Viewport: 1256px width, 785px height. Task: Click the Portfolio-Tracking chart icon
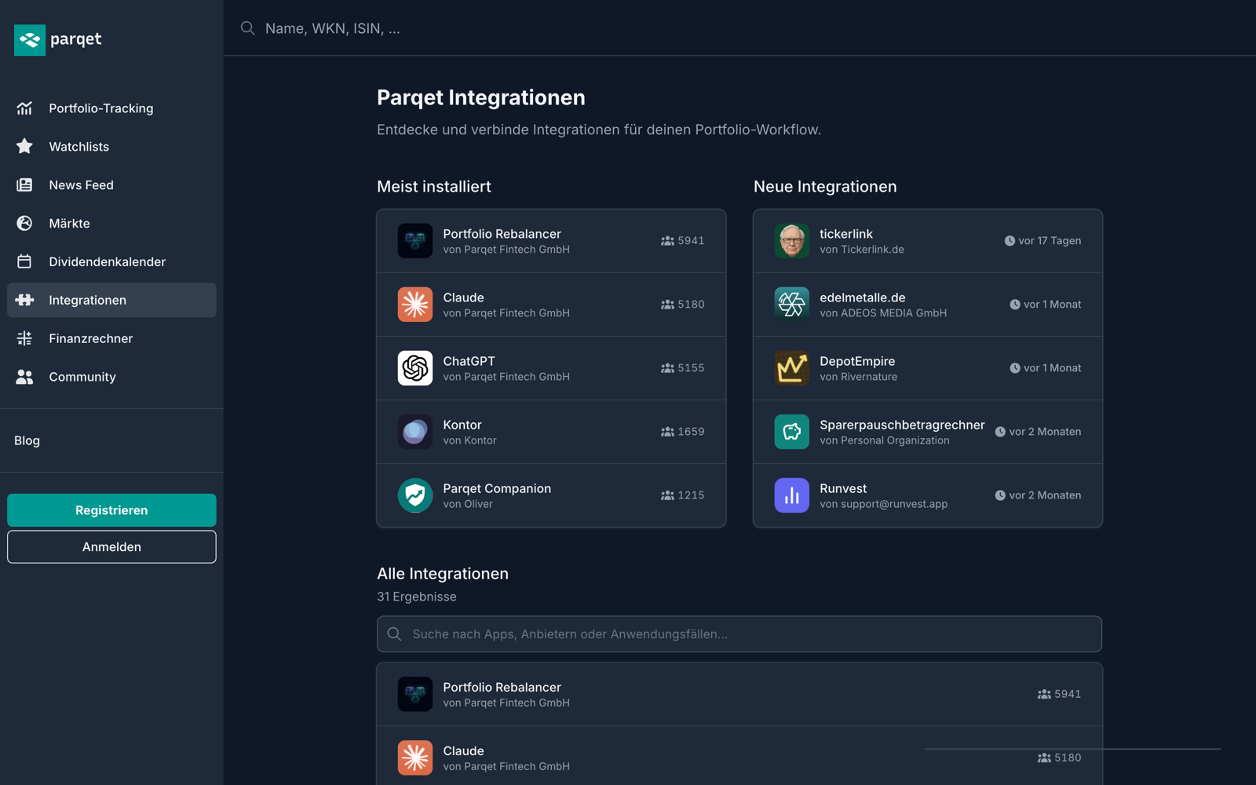click(24, 108)
